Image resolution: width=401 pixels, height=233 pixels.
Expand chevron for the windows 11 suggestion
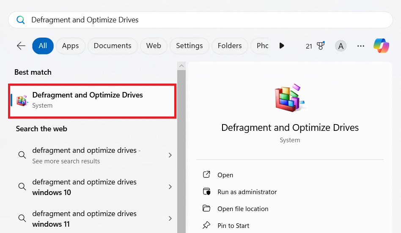[x=170, y=219]
